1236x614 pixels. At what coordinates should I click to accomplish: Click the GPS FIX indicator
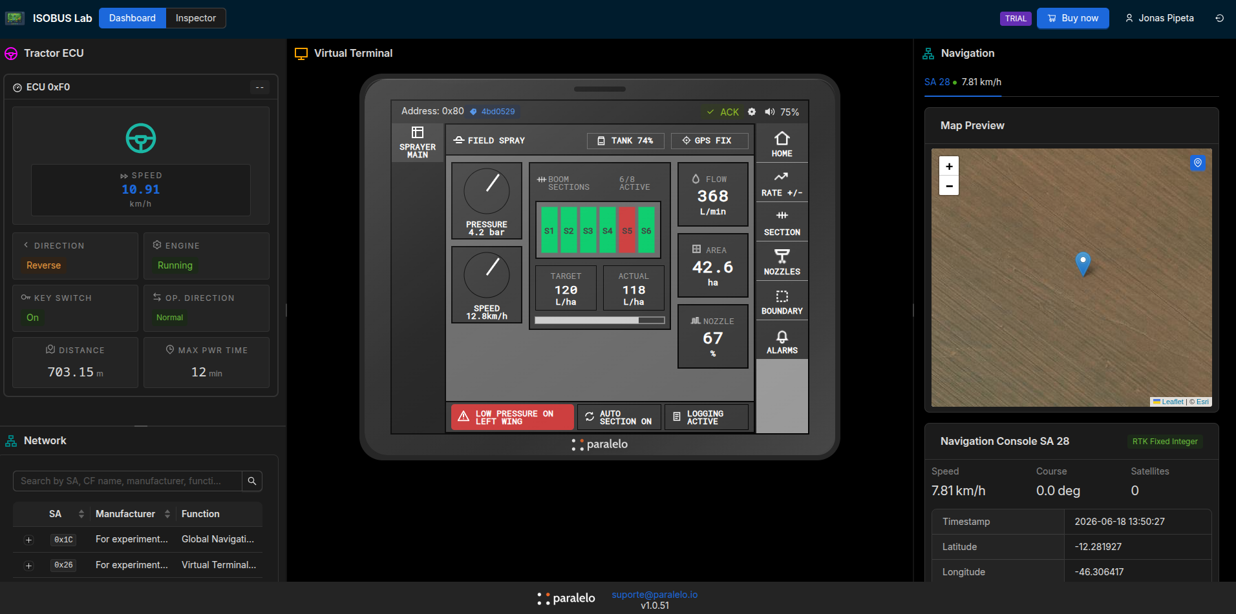(x=710, y=141)
